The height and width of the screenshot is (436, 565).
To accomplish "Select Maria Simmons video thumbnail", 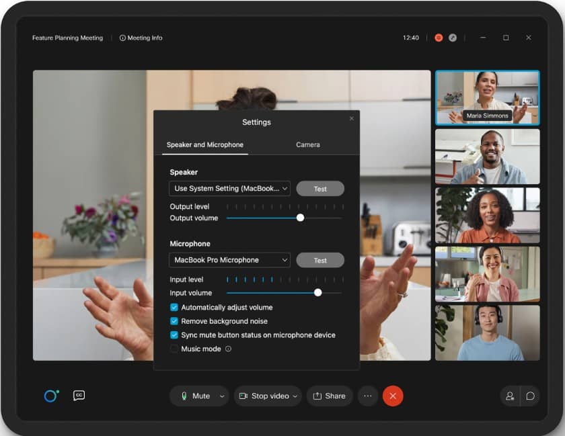I will click(487, 97).
